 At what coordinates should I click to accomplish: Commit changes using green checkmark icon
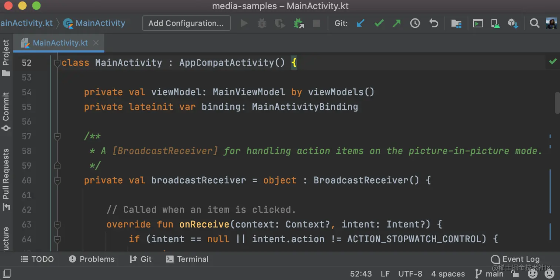[379, 23]
